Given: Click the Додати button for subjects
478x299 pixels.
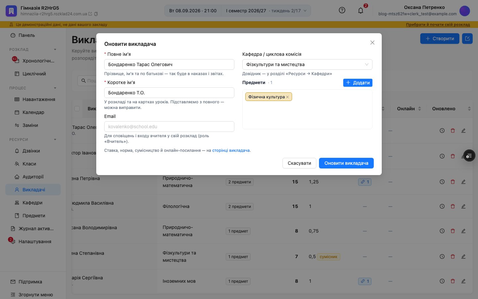Looking at the screenshot, I should point(358,83).
